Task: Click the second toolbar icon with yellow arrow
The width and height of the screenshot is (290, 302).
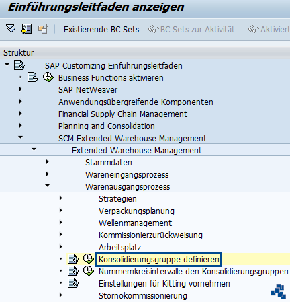Action: point(26,29)
